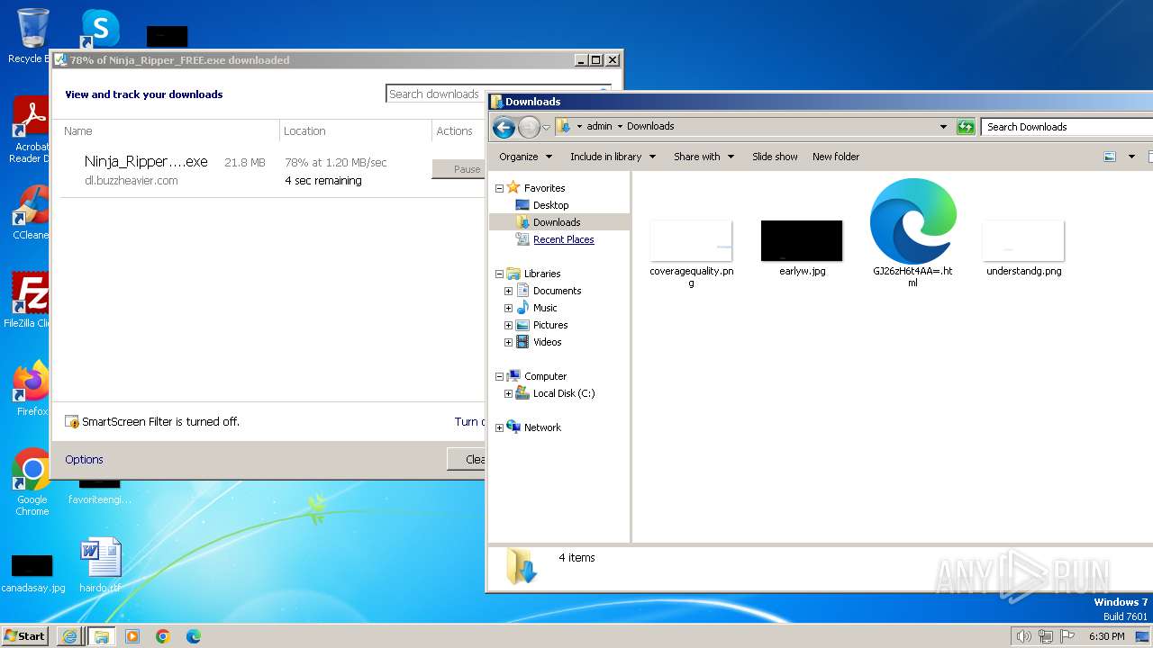Collapse the Favorites group
Screen dimensions: 1153x648
tap(499, 188)
